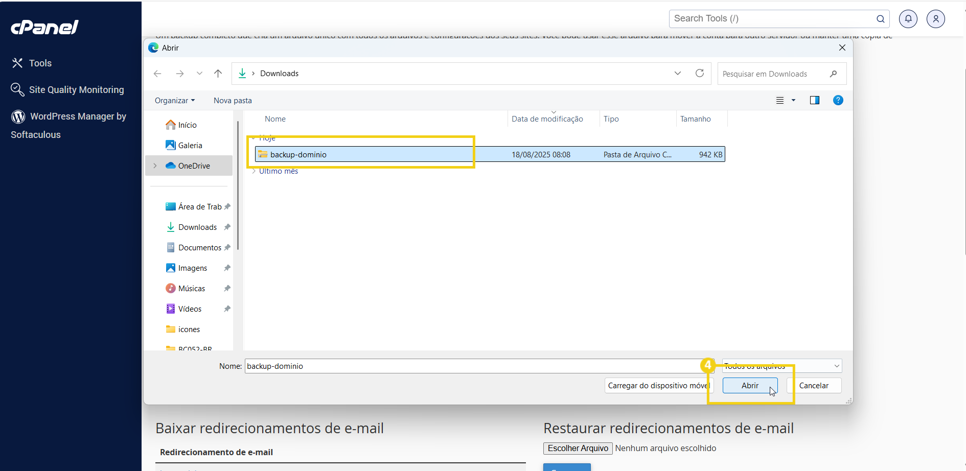Sort by the Tipo column

611,119
